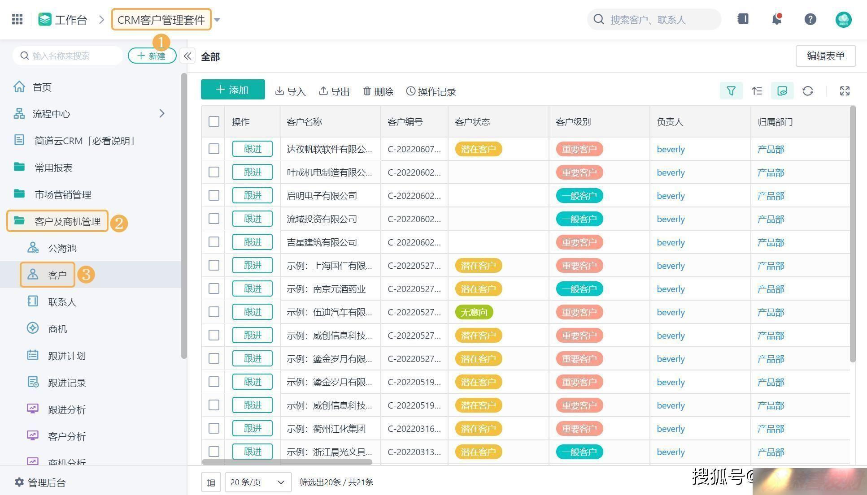Open the dropdown arrow after CRM客户管理套件
This screenshot has height=495, width=867.
217,20
